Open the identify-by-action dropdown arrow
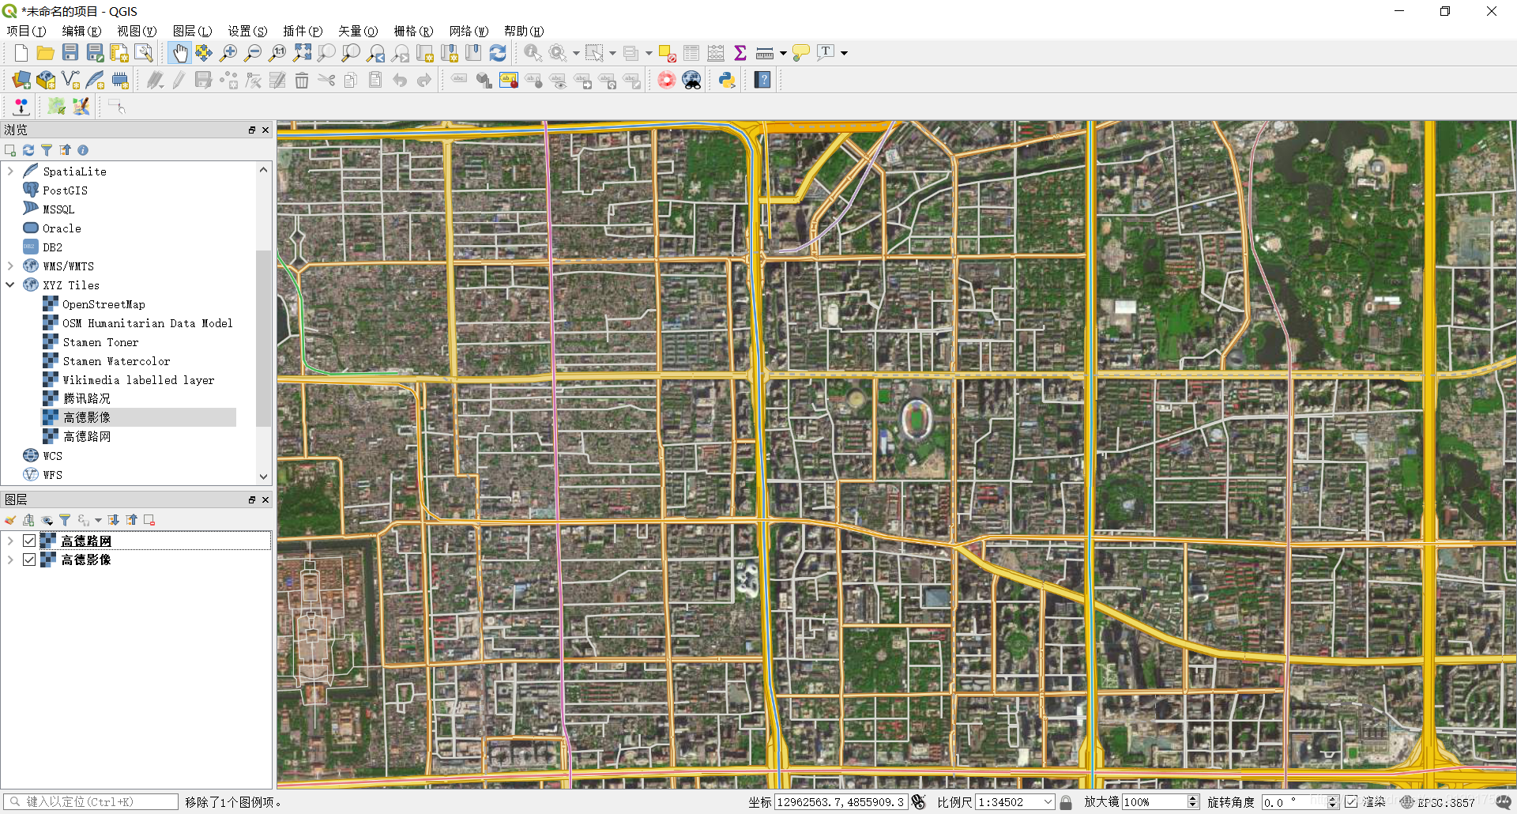This screenshot has height=814, width=1517. click(x=576, y=53)
